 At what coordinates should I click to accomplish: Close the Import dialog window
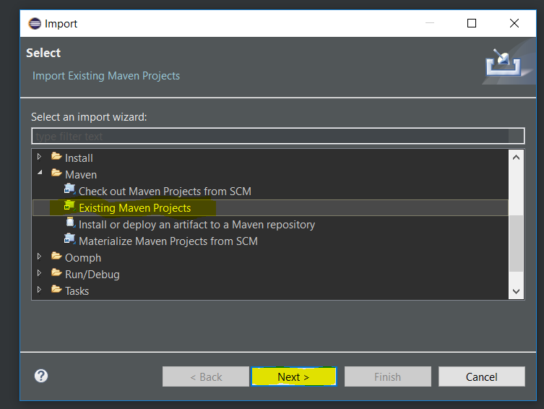point(514,23)
